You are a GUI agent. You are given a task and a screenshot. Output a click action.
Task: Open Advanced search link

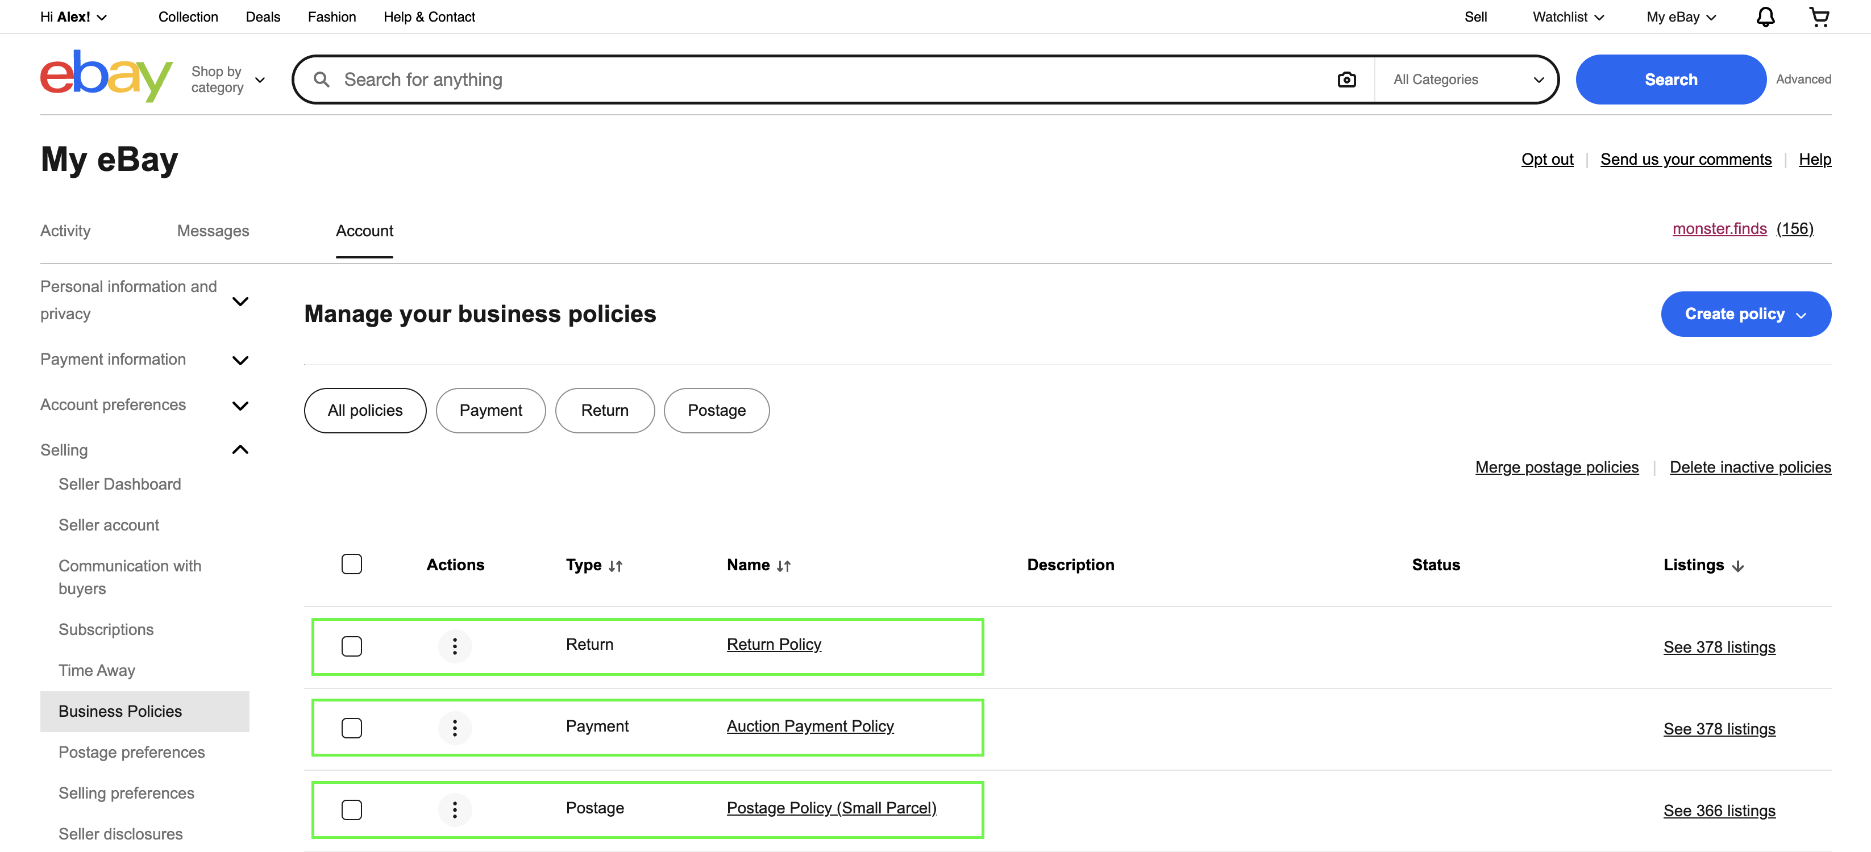pyautogui.click(x=1803, y=79)
